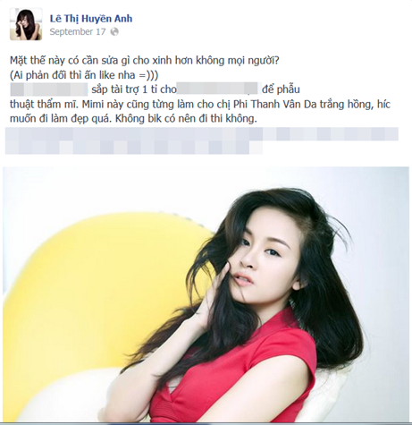Click the globe public-privacy icon
The image size is (412, 425).
coord(114,32)
